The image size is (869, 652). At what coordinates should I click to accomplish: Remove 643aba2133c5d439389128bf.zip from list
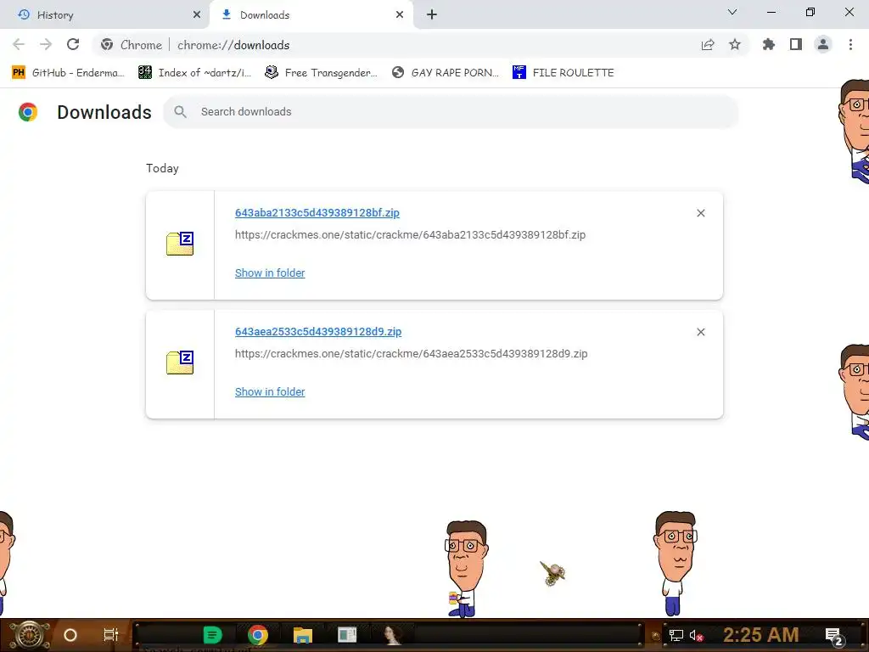pyautogui.click(x=700, y=213)
